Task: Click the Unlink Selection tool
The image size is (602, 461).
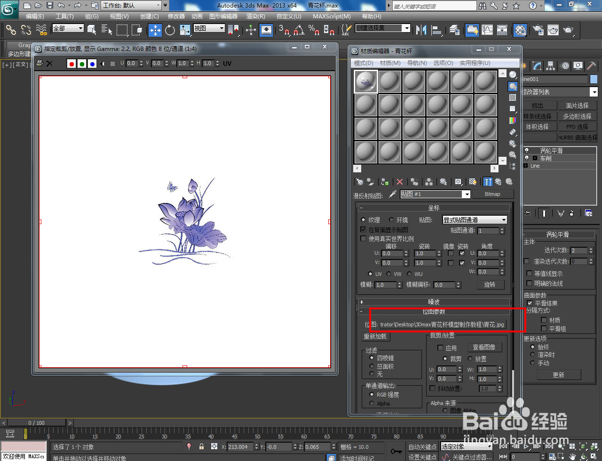Action: tap(26, 30)
